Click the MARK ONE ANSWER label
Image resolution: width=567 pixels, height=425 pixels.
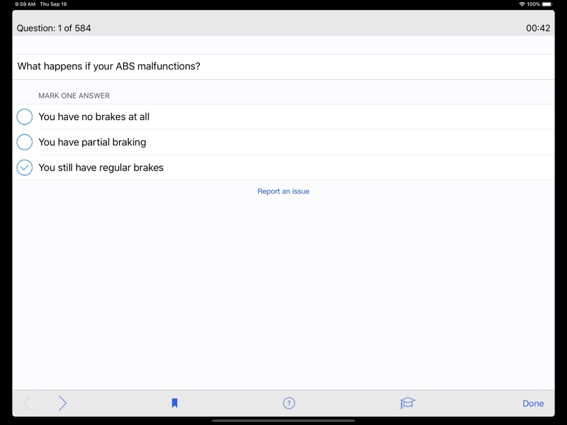[x=74, y=96]
